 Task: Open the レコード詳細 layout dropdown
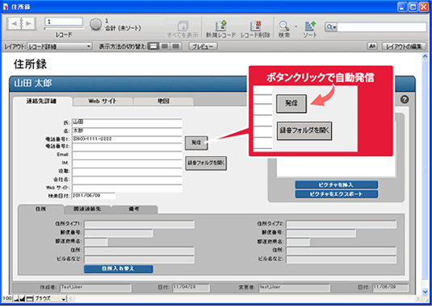click(x=60, y=47)
